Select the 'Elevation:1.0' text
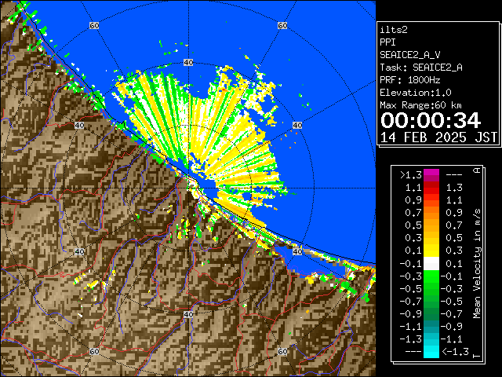The width and height of the screenshot is (502, 377). [x=416, y=93]
